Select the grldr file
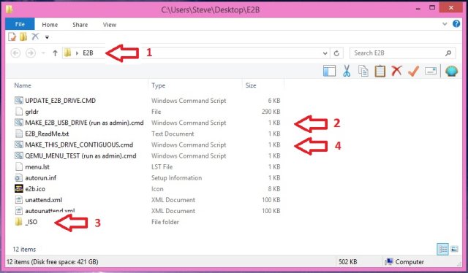 (31, 112)
